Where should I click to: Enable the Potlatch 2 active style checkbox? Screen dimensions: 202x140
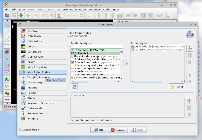coord(132,50)
